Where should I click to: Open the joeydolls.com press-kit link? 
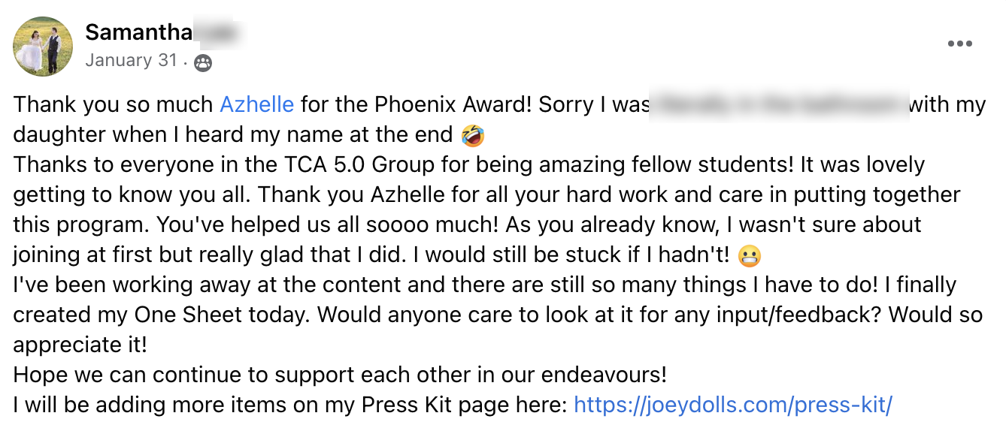[732, 405]
